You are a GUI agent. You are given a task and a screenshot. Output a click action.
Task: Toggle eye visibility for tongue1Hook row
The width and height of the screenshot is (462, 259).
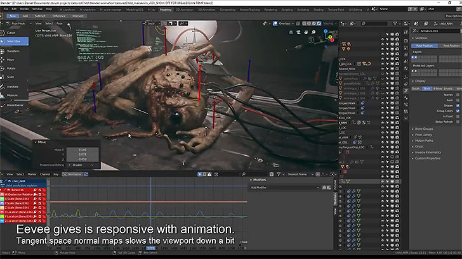point(383,103)
